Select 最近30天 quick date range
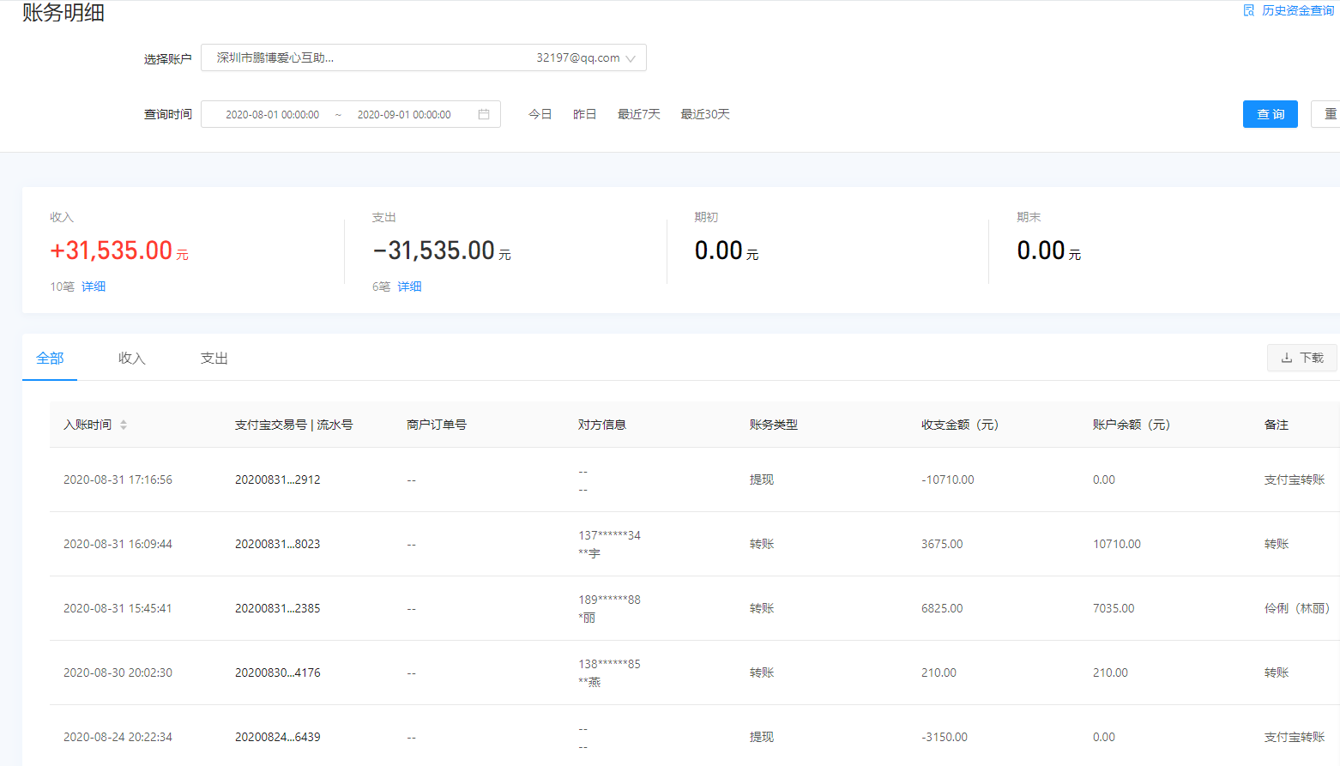Image resolution: width=1340 pixels, height=766 pixels. point(704,114)
